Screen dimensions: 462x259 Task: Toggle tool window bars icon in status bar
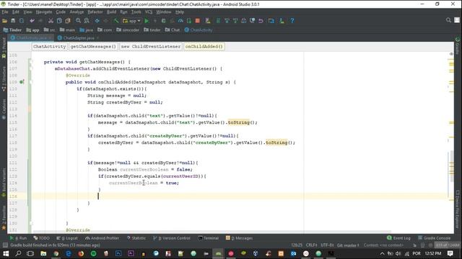point(5,245)
